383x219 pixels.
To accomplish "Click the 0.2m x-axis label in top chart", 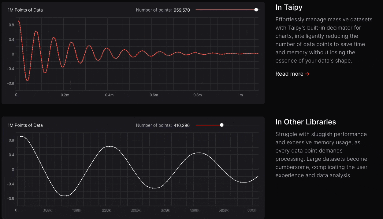I will point(65,95).
